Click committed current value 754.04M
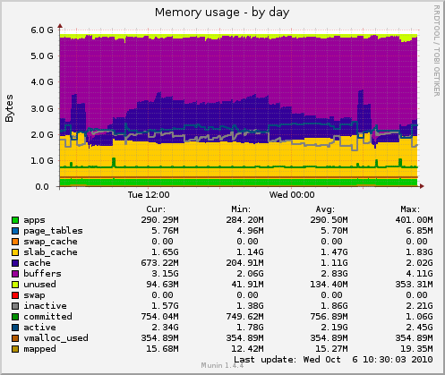This screenshot has height=375, width=445. click(x=159, y=317)
